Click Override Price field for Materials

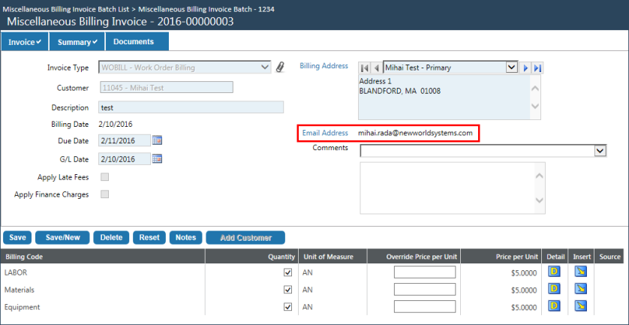424,290
